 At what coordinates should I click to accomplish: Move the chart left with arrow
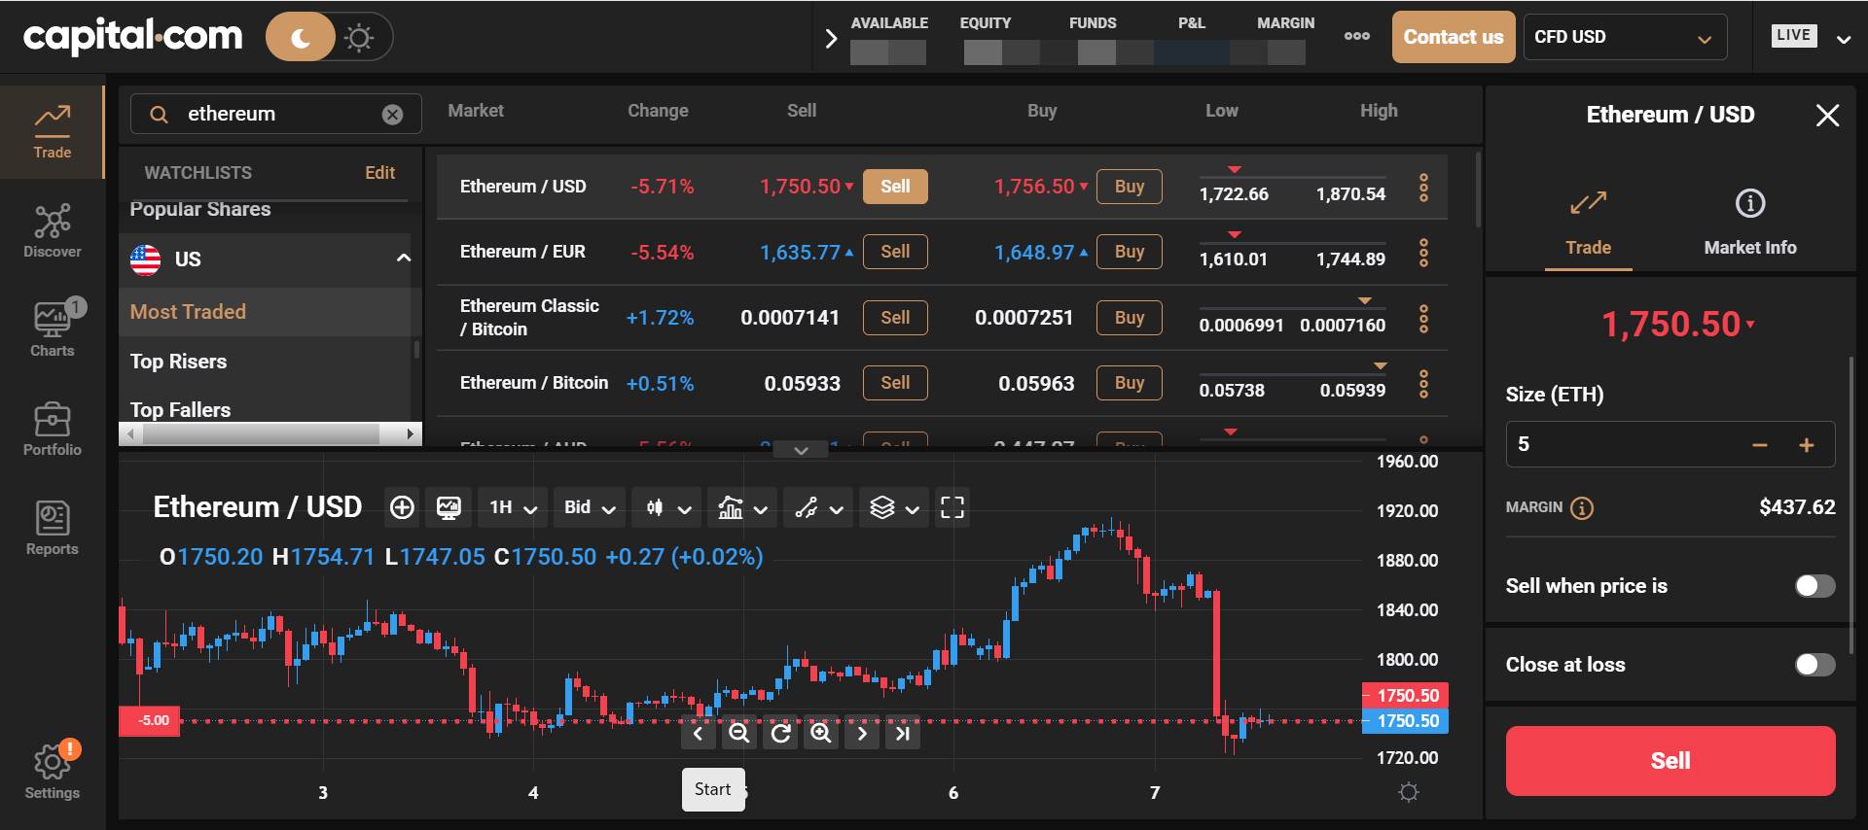[x=698, y=734]
